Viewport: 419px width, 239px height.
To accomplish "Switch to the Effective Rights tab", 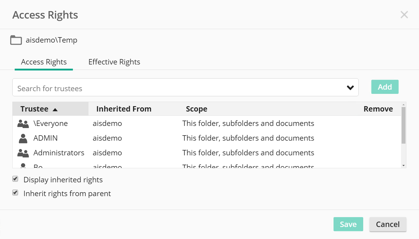I will [x=114, y=62].
